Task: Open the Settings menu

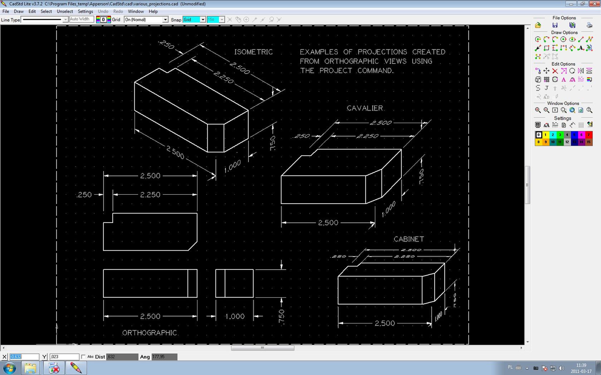Action: click(85, 11)
